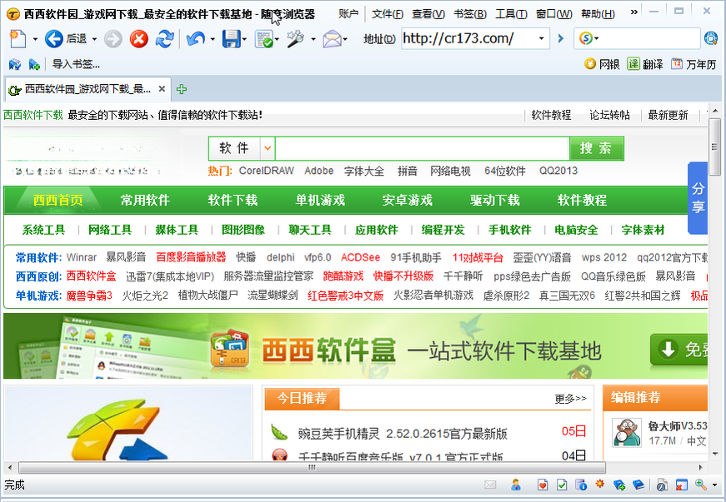Viewport: 726px width, 502px height.
Task: Click the gray forward arrow button
Action: click(113, 39)
